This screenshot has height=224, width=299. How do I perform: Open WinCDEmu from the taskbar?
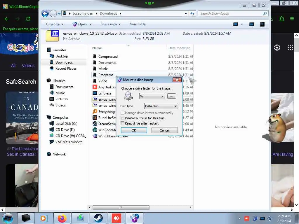pos(134,218)
